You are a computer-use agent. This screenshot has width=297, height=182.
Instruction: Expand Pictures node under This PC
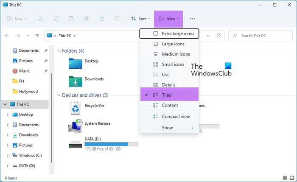click(7, 145)
